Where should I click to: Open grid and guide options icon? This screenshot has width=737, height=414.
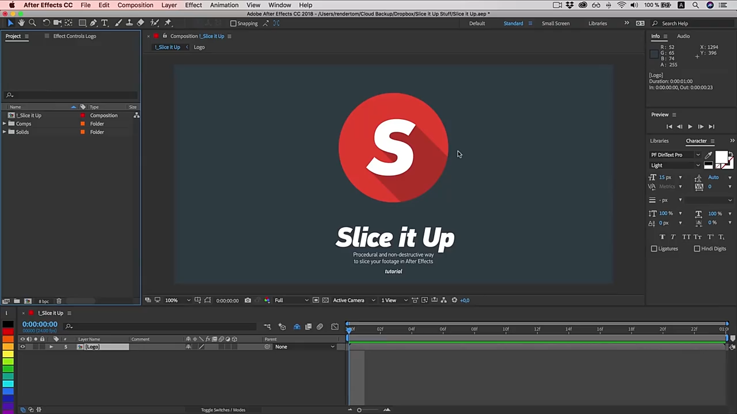[x=197, y=300]
